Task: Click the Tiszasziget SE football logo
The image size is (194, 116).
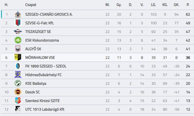Action: tap(18, 32)
